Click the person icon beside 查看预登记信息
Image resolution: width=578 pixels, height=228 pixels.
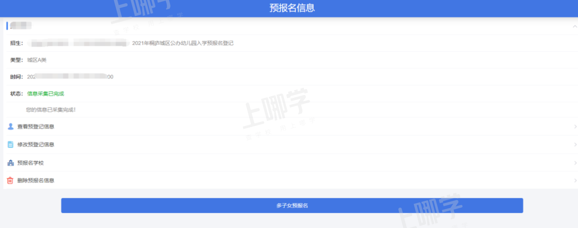11,127
